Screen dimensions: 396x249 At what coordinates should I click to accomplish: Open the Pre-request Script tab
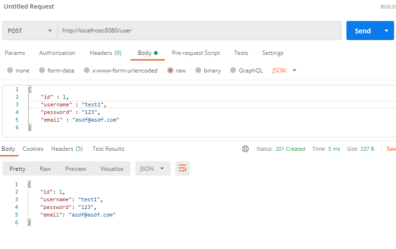tap(196, 53)
